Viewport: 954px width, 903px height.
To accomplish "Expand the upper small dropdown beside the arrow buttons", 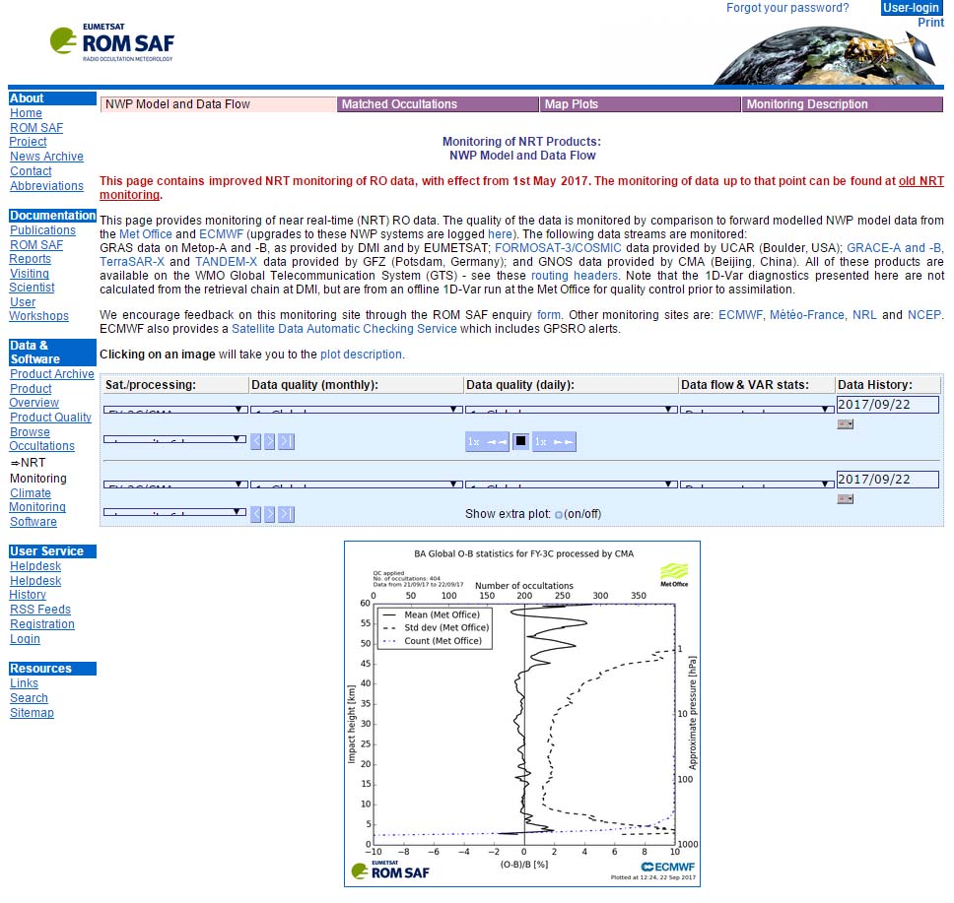I will (174, 439).
